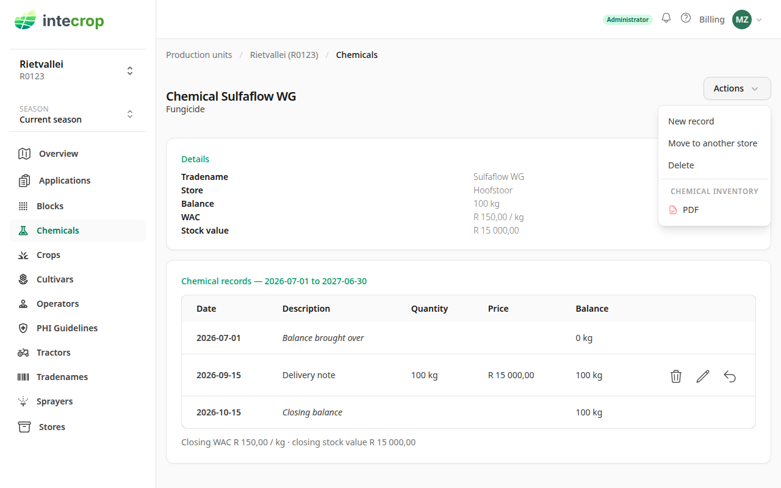Screen dimensions: 781x488
Task: Click the Applications clipboard icon
Action: 24,181
